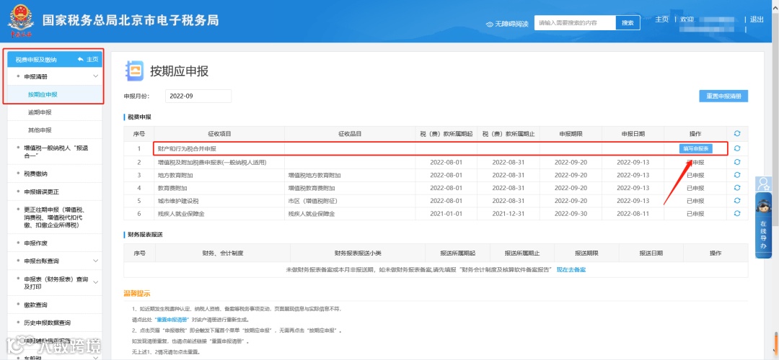The image size is (779, 360).
Task: Click 已申报 in the 教育费附加 row
Action: pos(695,188)
